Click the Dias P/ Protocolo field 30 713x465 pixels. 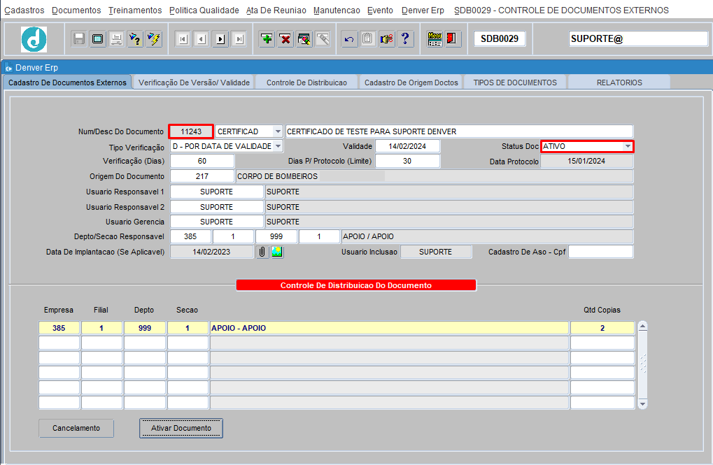click(407, 161)
